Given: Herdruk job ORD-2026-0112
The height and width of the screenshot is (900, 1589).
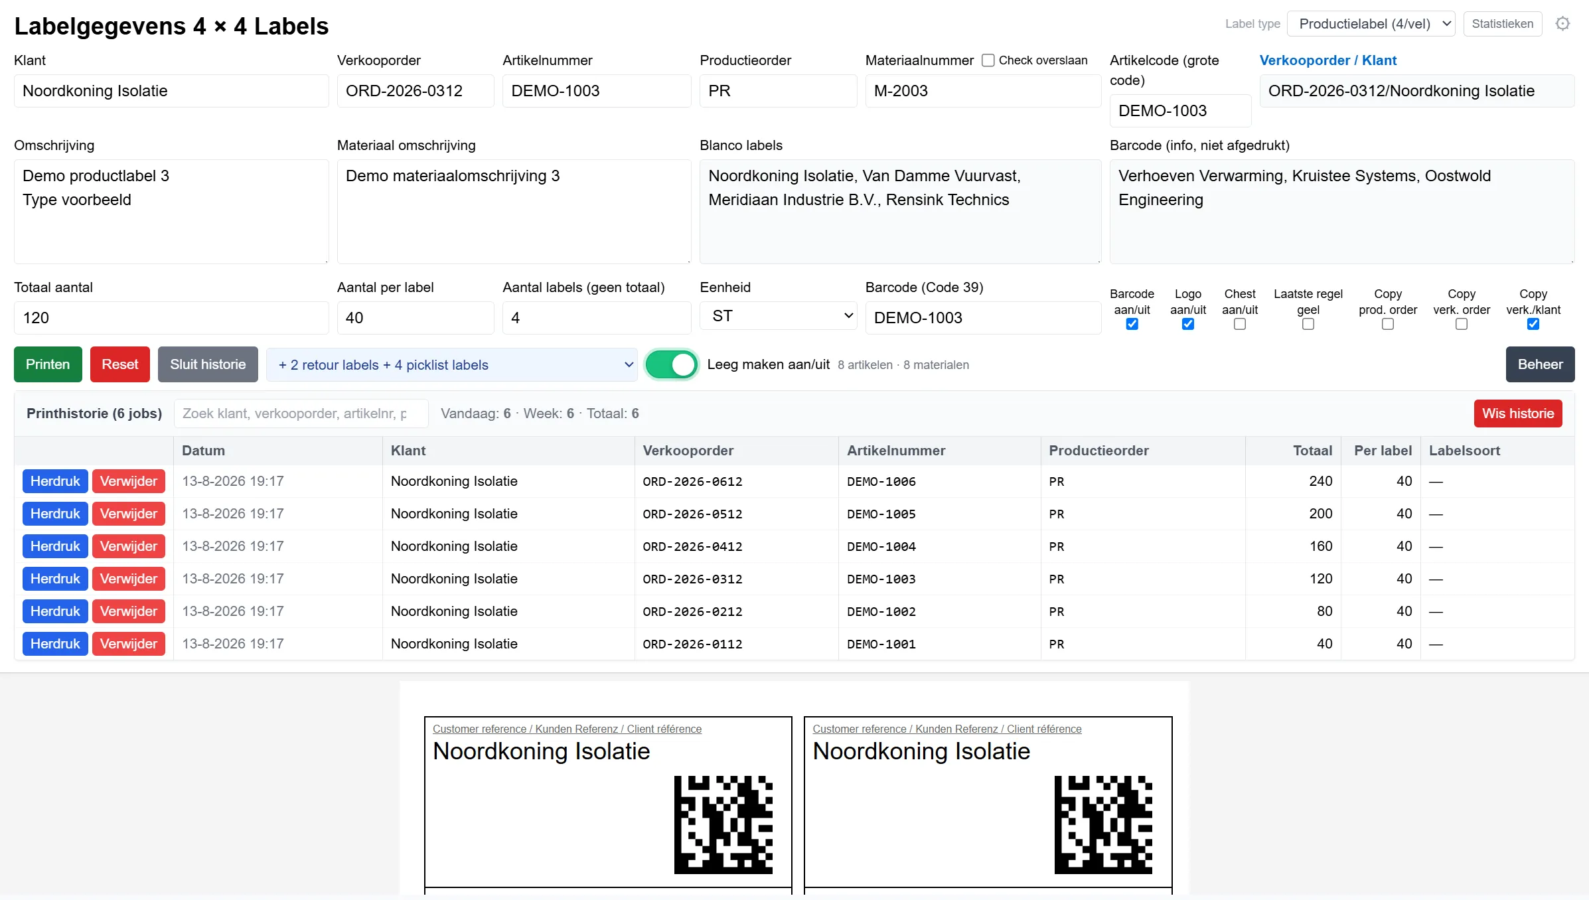Looking at the screenshot, I should (55, 644).
